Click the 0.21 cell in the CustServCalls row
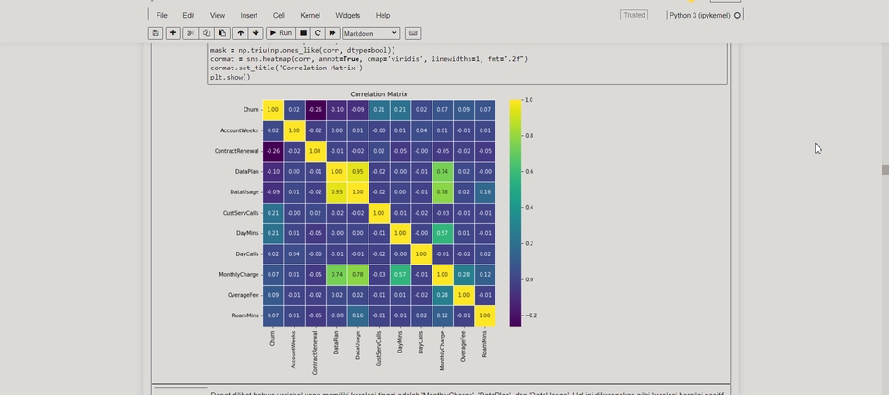This screenshot has width=889, height=395. pos(272,213)
